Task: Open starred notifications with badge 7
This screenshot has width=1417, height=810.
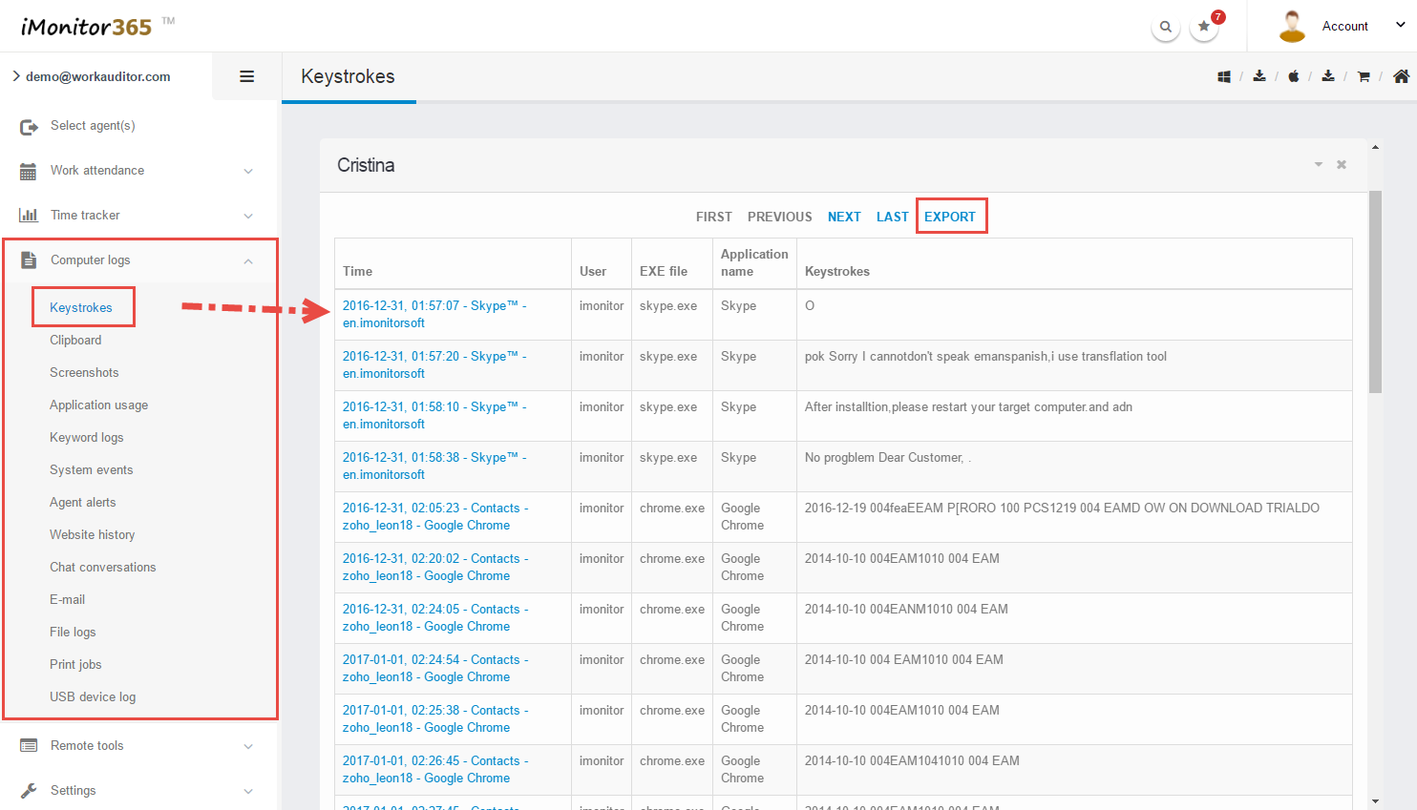Action: tap(1205, 27)
